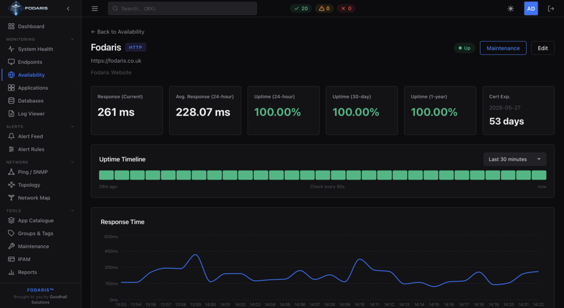This screenshot has width=564, height=308.
Task: Go to System Health page
Action: (x=40, y=49)
